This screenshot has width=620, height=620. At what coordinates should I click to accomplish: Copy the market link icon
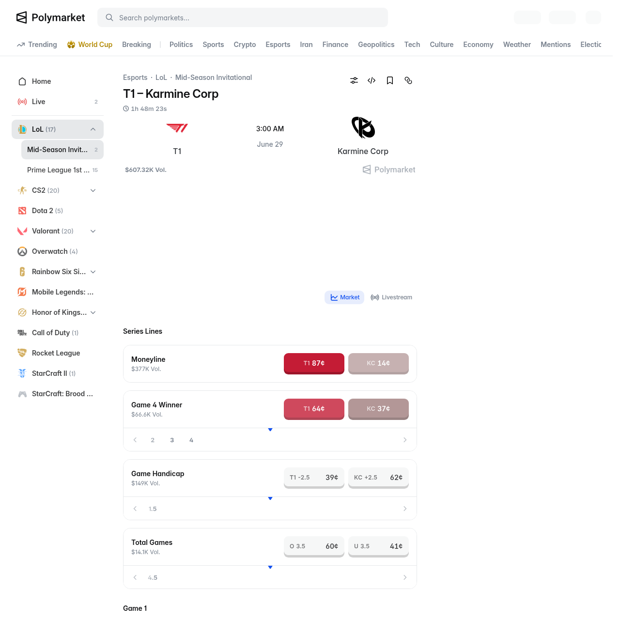click(408, 80)
